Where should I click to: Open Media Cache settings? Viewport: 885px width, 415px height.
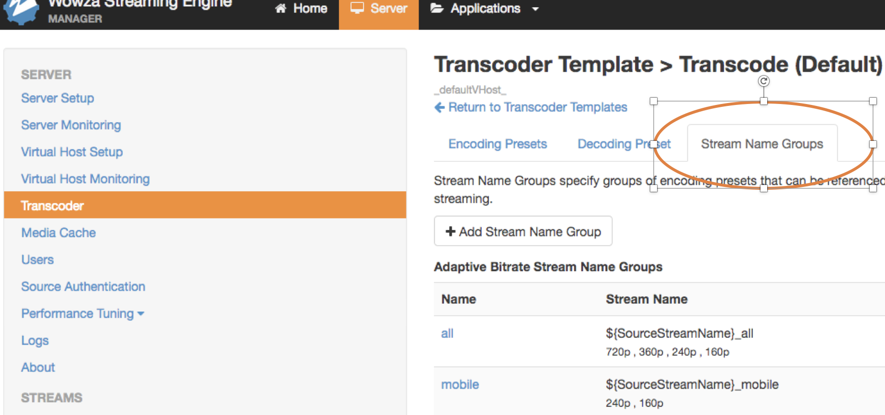(x=58, y=233)
